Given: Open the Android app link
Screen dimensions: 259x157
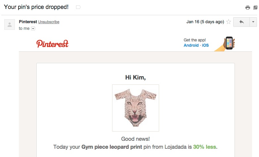Looking at the screenshot, I should pos(191,45).
